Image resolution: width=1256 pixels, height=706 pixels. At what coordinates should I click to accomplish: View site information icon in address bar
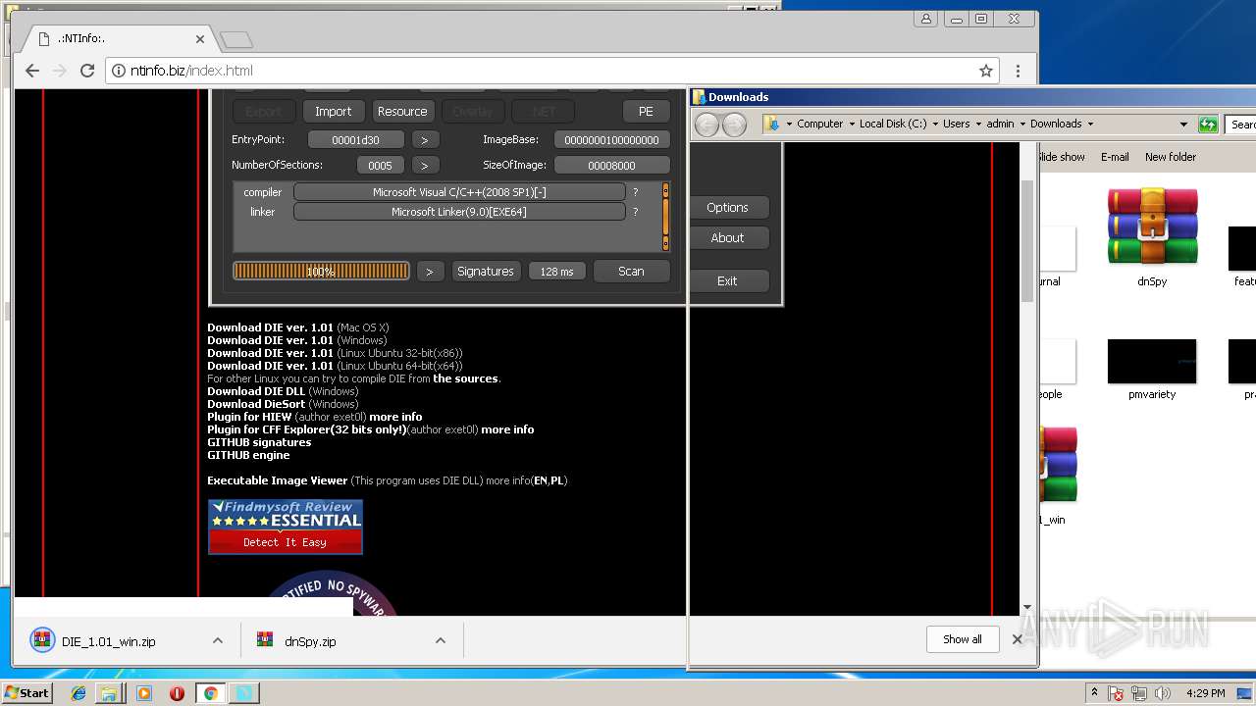[119, 71]
